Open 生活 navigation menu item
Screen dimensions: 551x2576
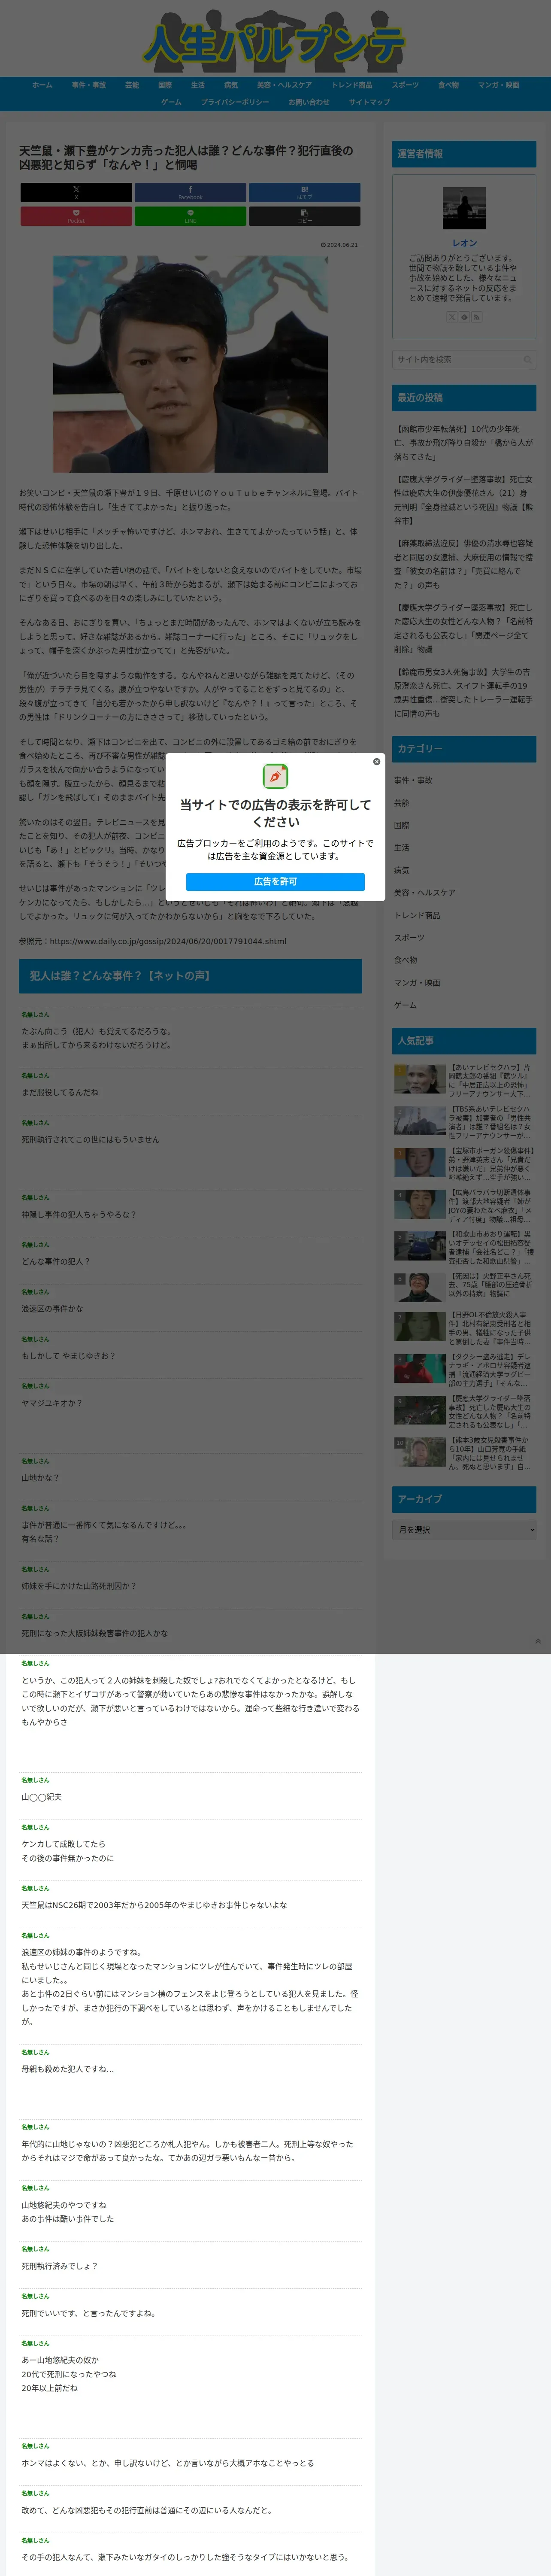198,85
